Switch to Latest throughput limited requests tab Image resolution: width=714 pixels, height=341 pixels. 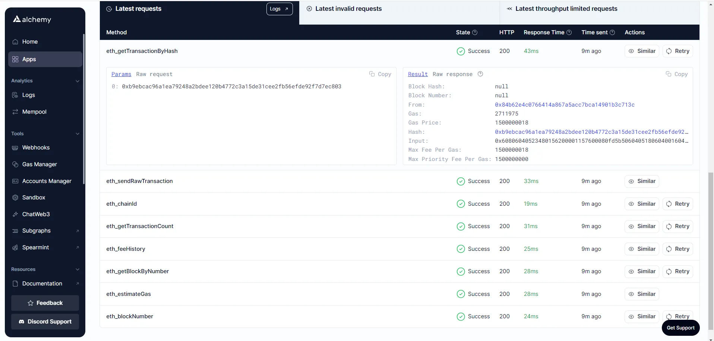(x=566, y=9)
